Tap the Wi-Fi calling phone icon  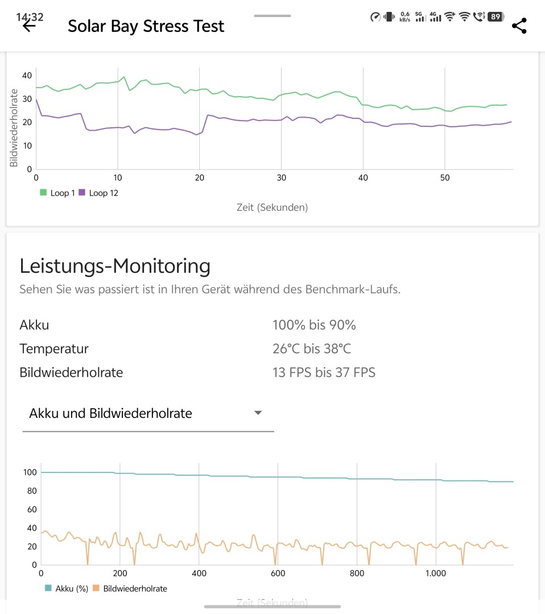479,16
